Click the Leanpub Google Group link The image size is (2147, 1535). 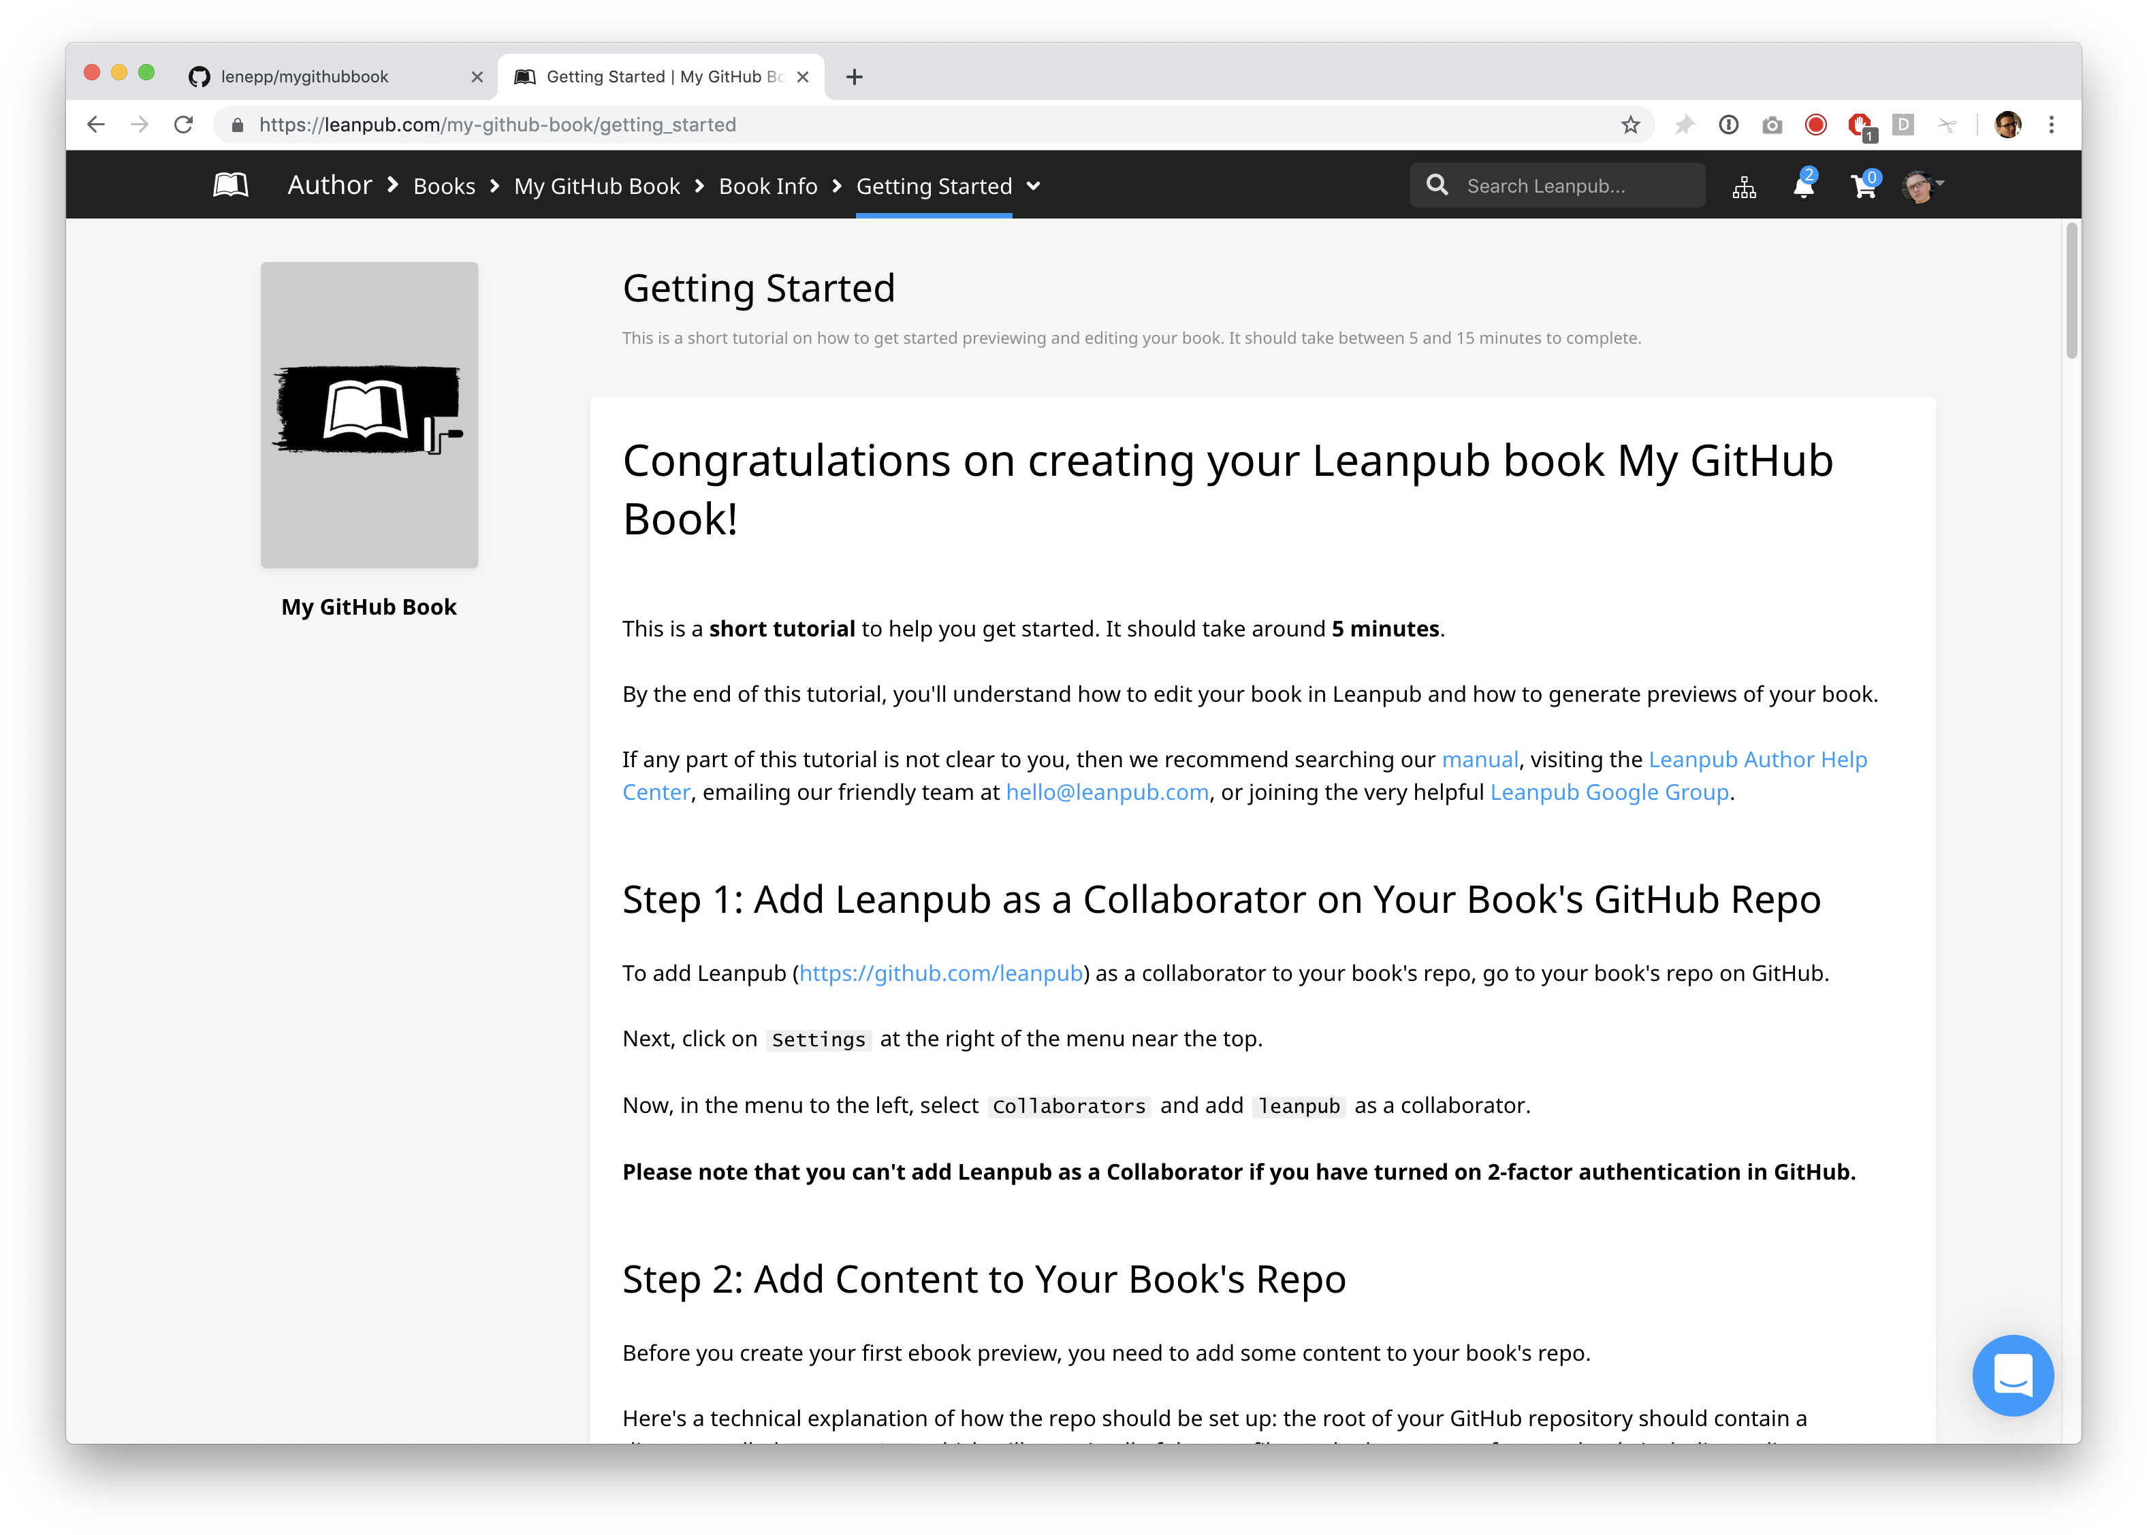[x=1609, y=792]
